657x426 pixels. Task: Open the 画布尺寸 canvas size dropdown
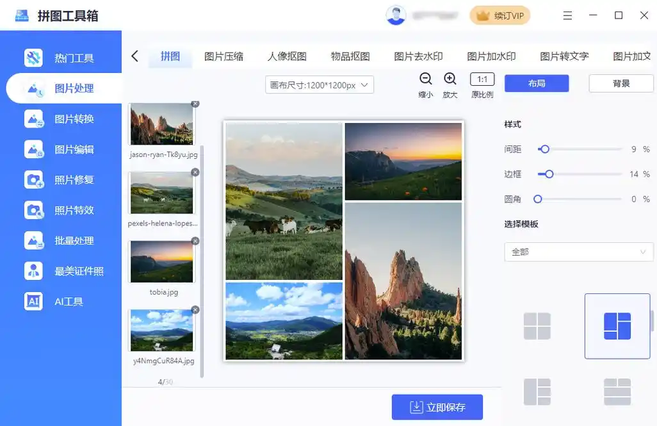click(x=319, y=84)
